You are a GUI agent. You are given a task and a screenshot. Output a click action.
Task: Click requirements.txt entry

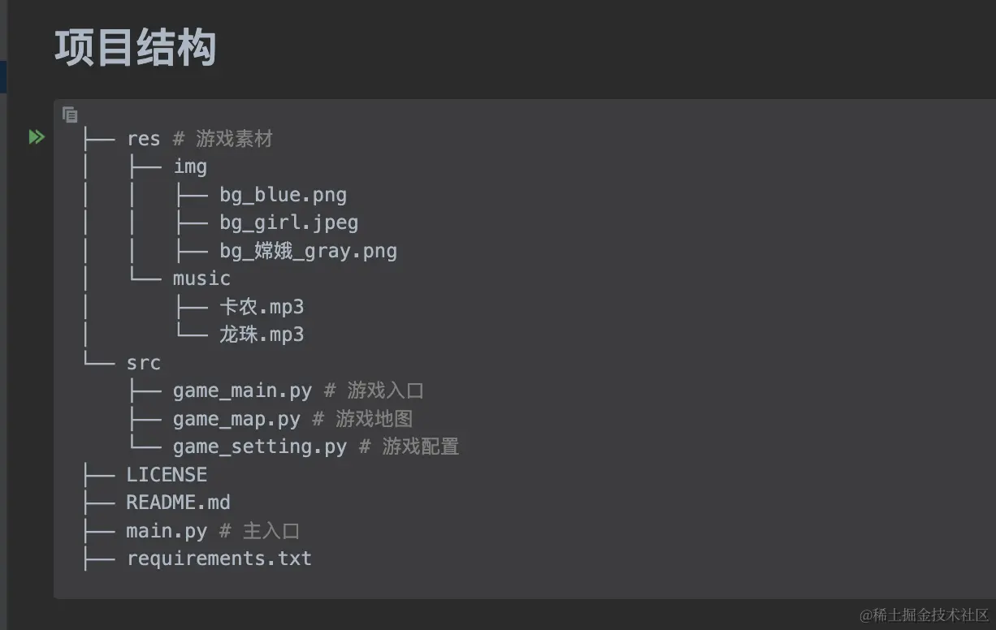click(219, 559)
